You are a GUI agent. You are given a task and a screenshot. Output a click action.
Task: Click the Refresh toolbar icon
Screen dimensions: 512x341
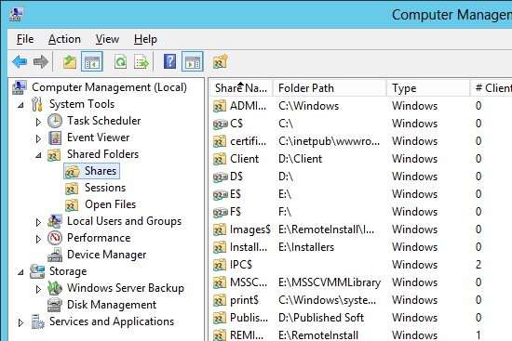(120, 61)
